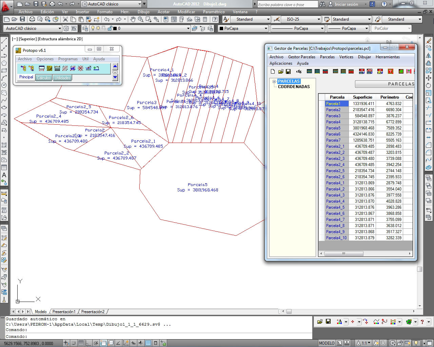Image resolution: width=434 pixels, height=347 pixels.
Task: Open the PorCapa linetype dropdown
Action: [298, 28]
